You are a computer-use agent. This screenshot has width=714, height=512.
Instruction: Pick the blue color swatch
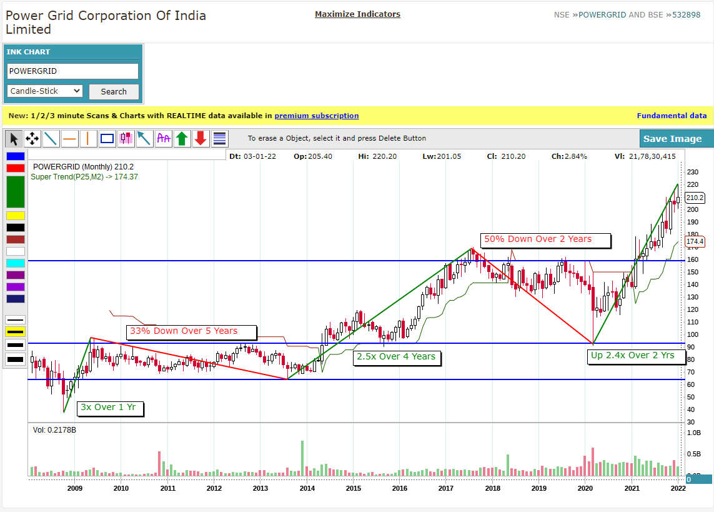[16, 156]
